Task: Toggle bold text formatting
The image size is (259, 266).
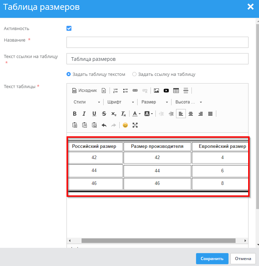Action: pyautogui.click(x=75, y=114)
